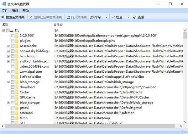Select AssetCache checkbox
Screen dimensions: 188x134
pos(13,46)
